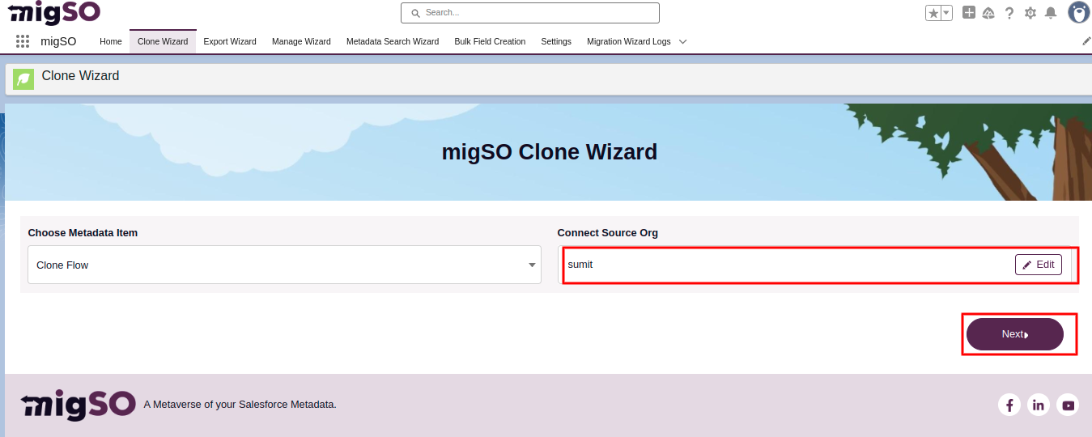Screen dimensions: 1092x437
Task: Open the Trailhead guidance icon
Action: point(988,13)
